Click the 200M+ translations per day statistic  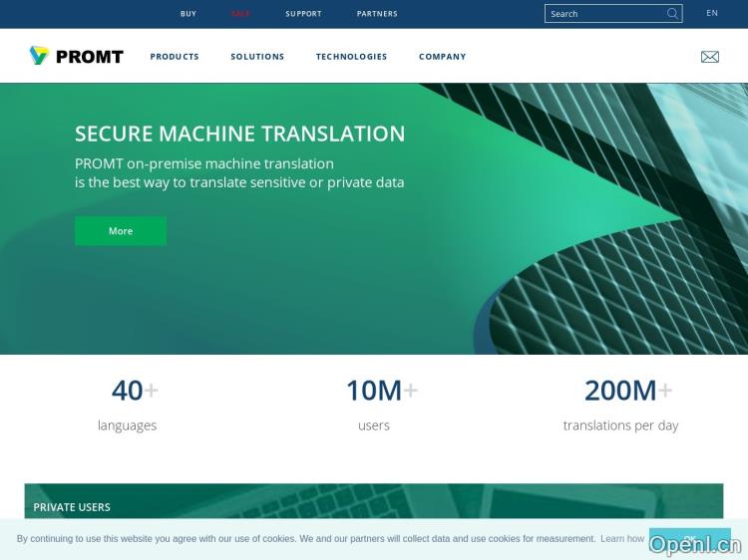click(620, 405)
